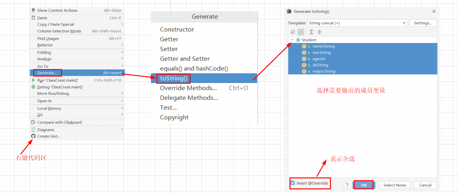Select the major:String field row
The width and height of the screenshot is (459, 194).
363,71
